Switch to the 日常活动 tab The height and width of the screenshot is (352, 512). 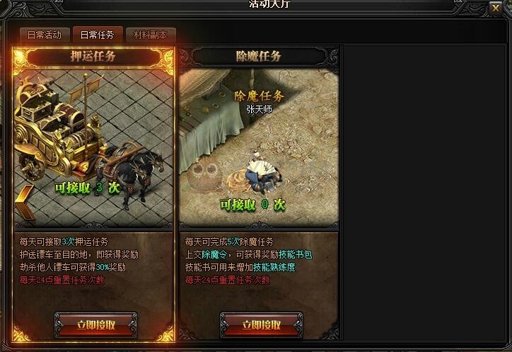pyautogui.click(x=45, y=35)
